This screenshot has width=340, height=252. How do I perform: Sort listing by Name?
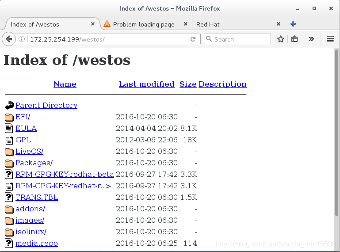[65, 84]
